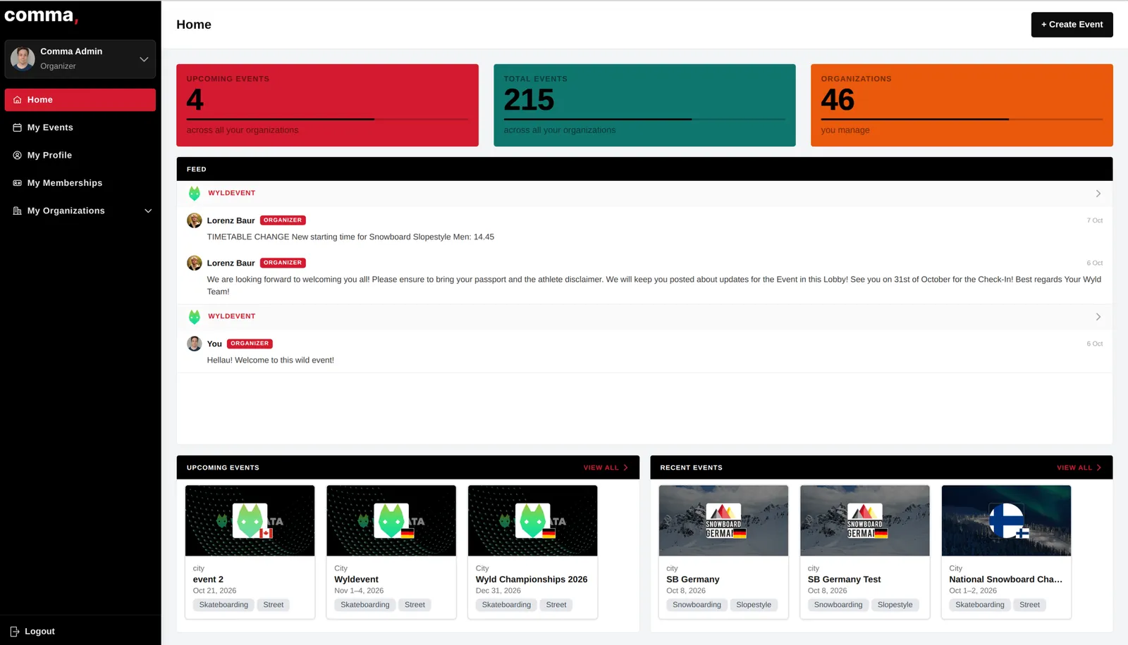Image resolution: width=1128 pixels, height=645 pixels.
Task: Click the Create Event button
Action: [1072, 25]
